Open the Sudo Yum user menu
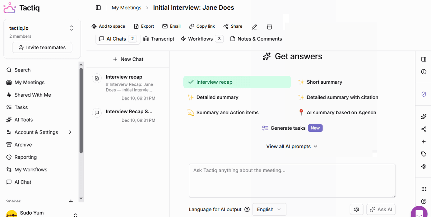Image resolution: width=431 pixels, height=217 pixels. pos(42,213)
